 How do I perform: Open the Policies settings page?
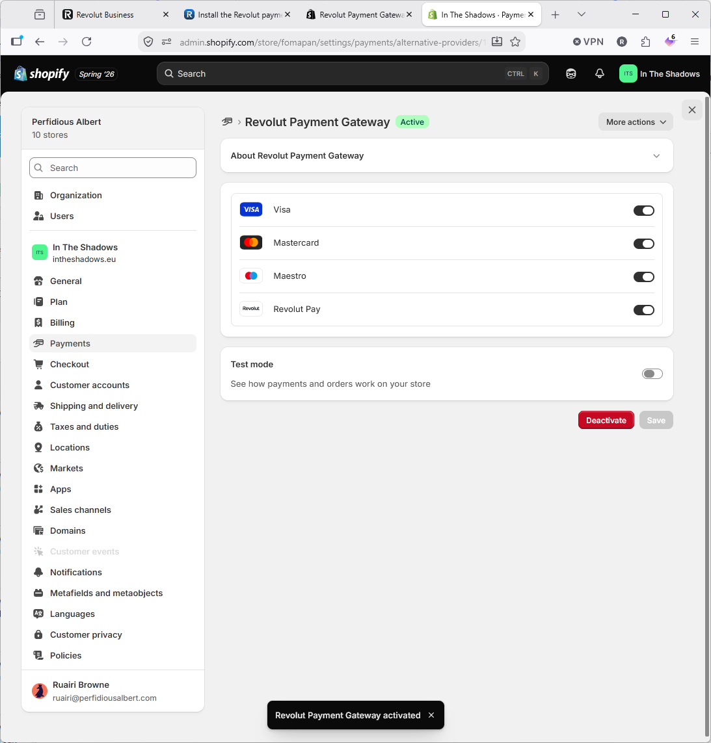pos(113,656)
